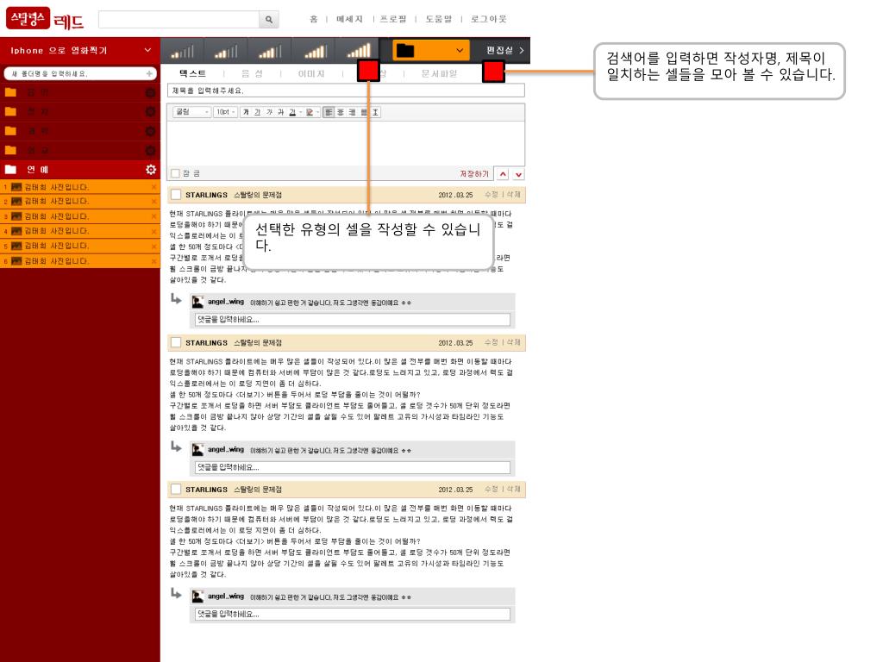
Task: Open 프로필 in the top navigation
Action: coord(393,19)
